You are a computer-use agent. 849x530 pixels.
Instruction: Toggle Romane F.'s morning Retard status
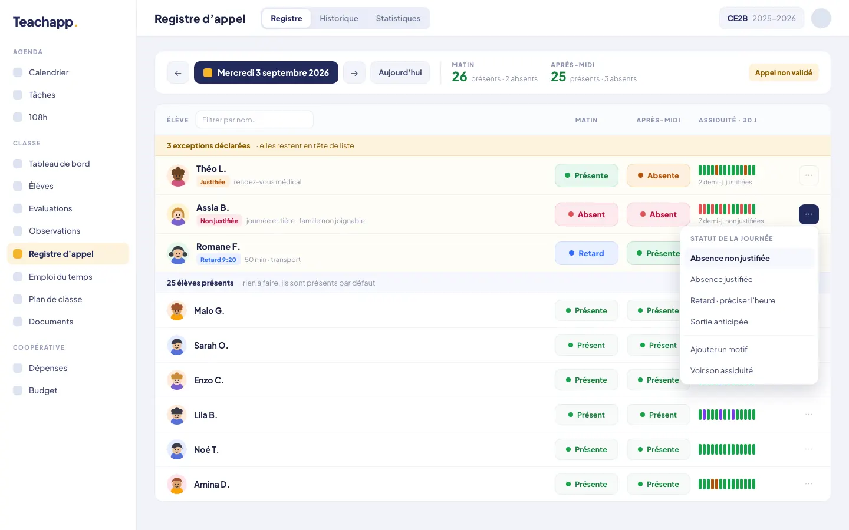point(587,253)
